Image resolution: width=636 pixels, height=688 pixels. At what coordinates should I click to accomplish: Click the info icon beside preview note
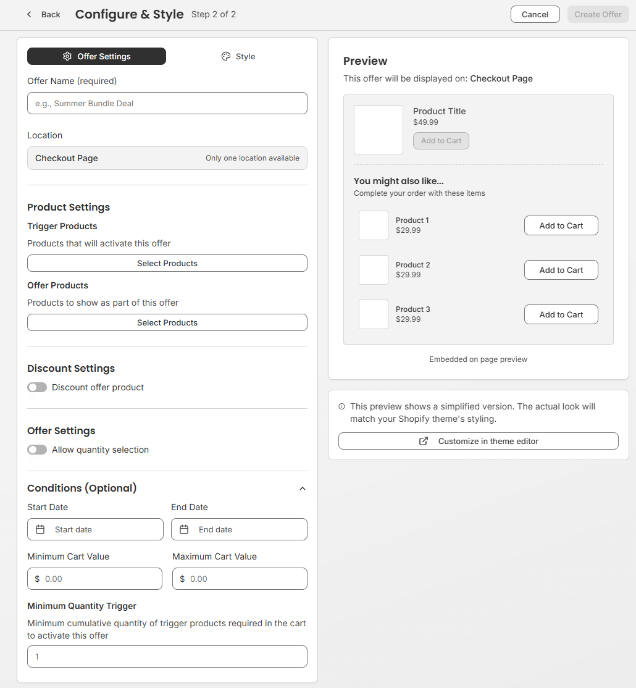[x=341, y=406]
